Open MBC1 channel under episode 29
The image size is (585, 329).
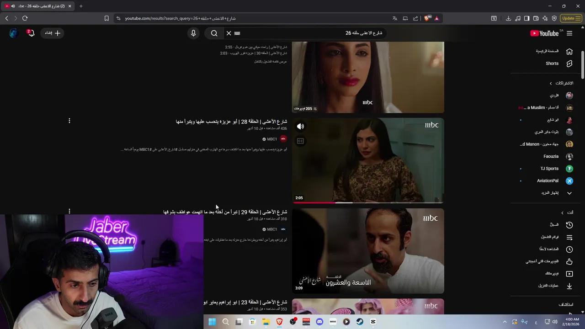pyautogui.click(x=272, y=229)
